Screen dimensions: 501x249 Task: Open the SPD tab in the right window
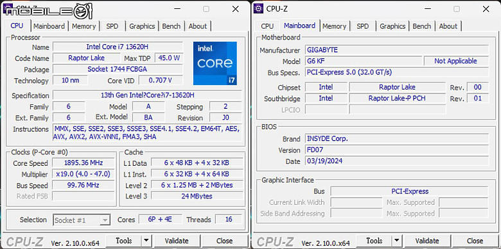point(363,26)
